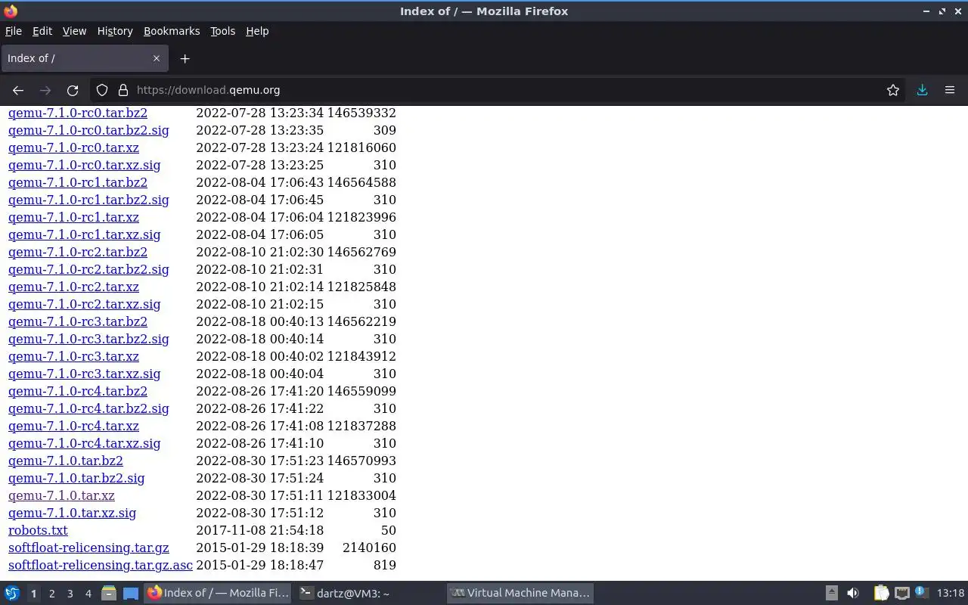The image size is (968, 605).
Task: Open the Firefox downloads panel
Action: 922,90
